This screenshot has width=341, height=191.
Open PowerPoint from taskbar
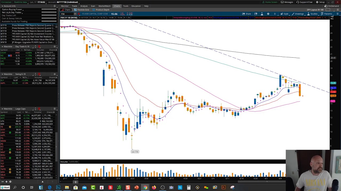[136, 188]
